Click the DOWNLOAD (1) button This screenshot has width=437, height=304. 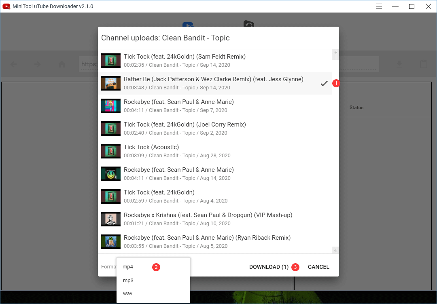[268, 267]
